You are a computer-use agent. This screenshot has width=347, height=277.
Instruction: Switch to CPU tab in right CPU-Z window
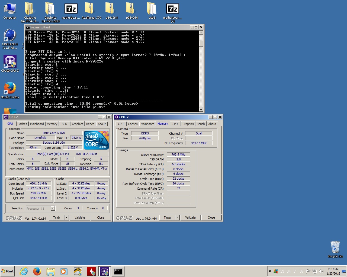coord(121,124)
